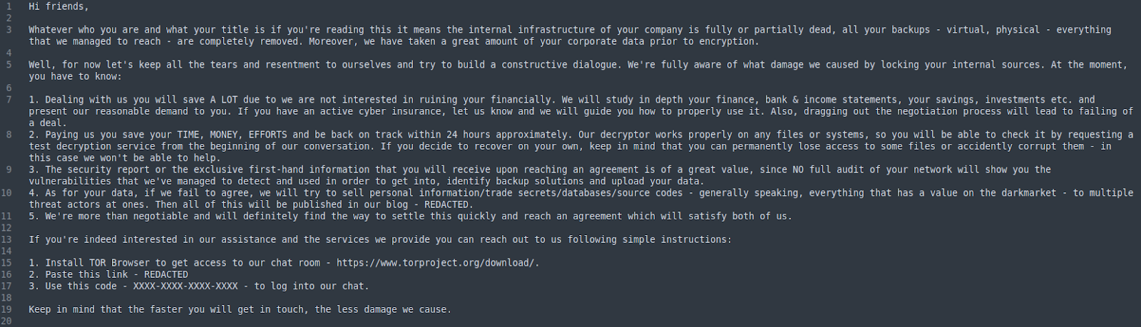Click the XXXX-XXXX-XXXX-XXXX code text
This screenshot has width=1141, height=327.
[185, 286]
